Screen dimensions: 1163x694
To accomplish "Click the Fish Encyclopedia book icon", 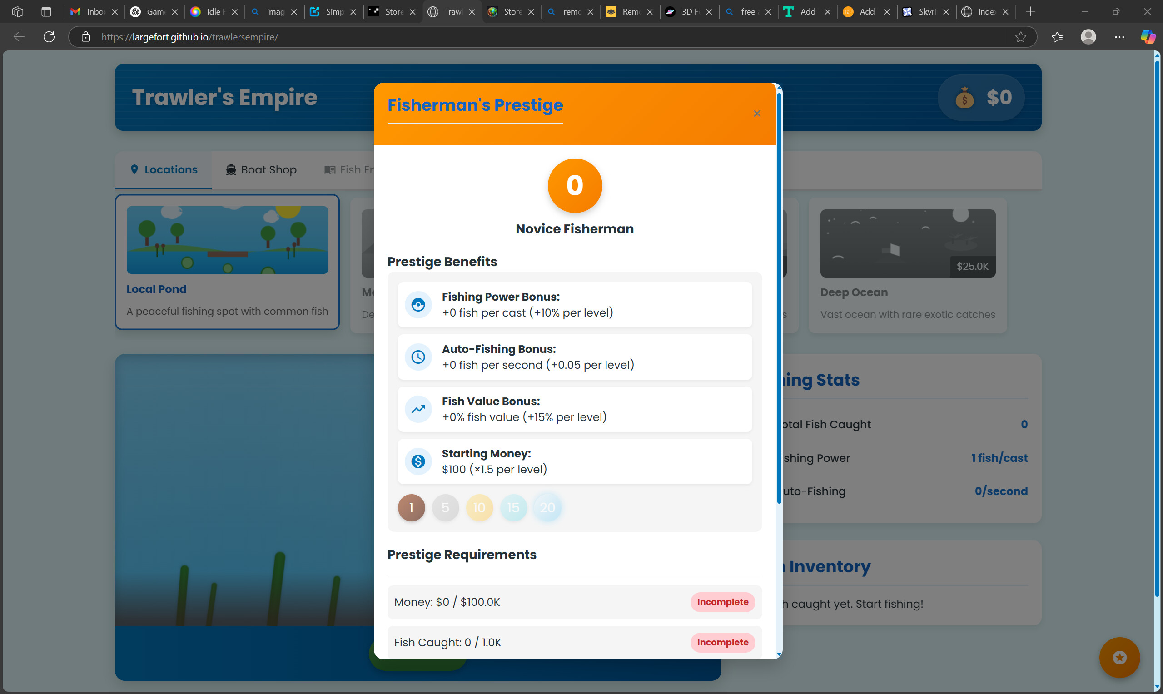I will pyautogui.click(x=330, y=169).
